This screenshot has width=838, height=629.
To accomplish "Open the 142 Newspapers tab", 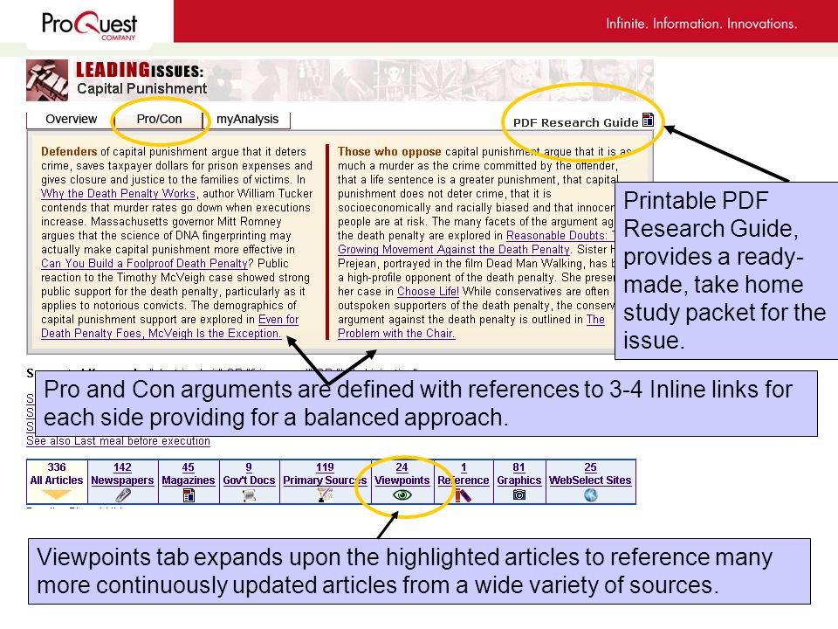I will (122, 480).
